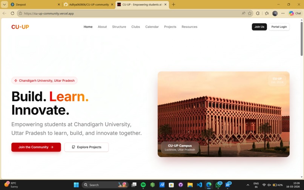Go back using the browser back arrow
The image size is (304, 190).
[4, 13]
